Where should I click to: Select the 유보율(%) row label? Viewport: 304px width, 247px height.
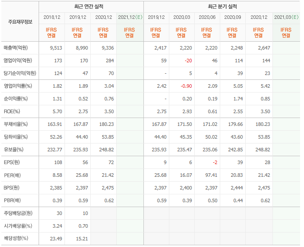(x=14, y=150)
